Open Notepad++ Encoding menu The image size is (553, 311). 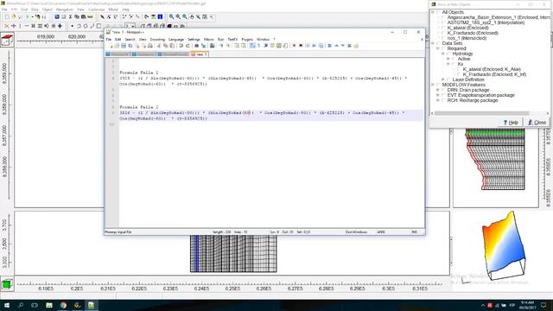157,40
